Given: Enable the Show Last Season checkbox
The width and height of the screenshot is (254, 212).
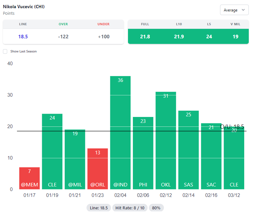Looking at the screenshot, I should (5, 51).
